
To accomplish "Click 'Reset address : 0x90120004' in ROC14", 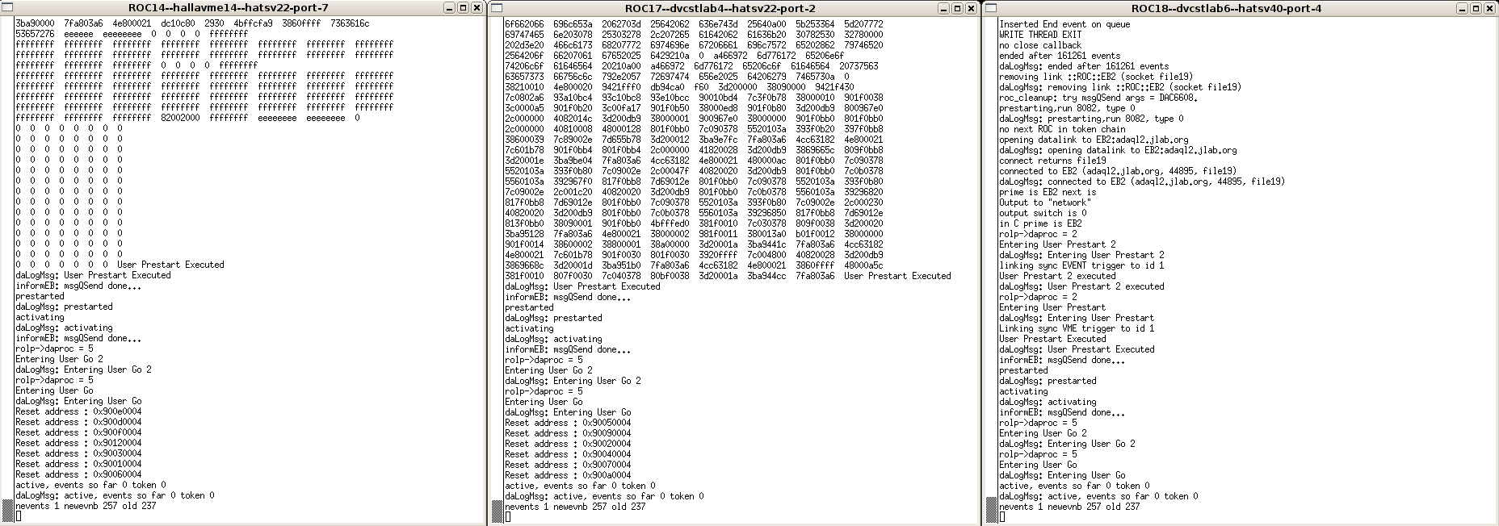I will click(78, 443).
